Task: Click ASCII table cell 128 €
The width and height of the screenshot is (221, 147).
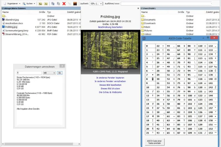Action: click(x=202, y=121)
